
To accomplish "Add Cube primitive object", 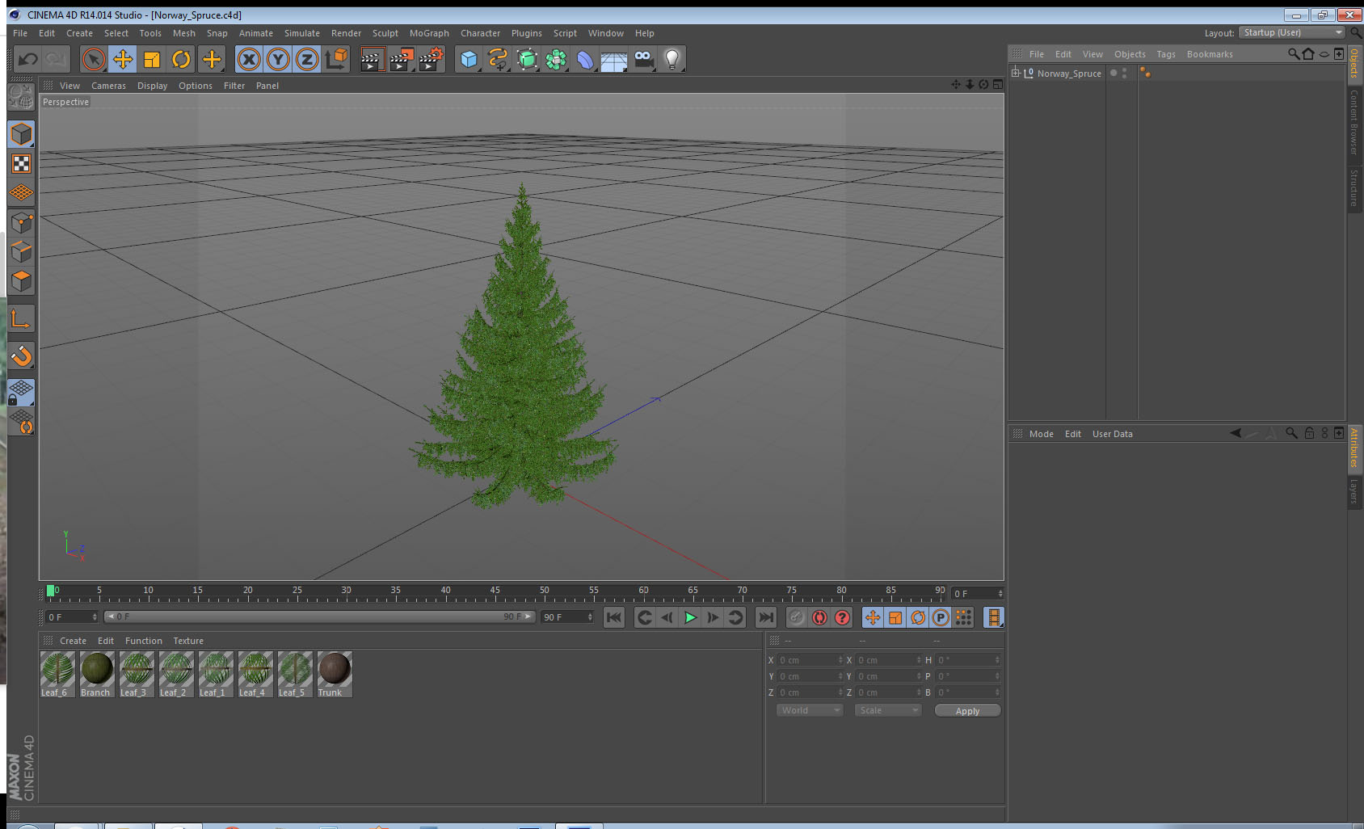I will click(x=469, y=59).
